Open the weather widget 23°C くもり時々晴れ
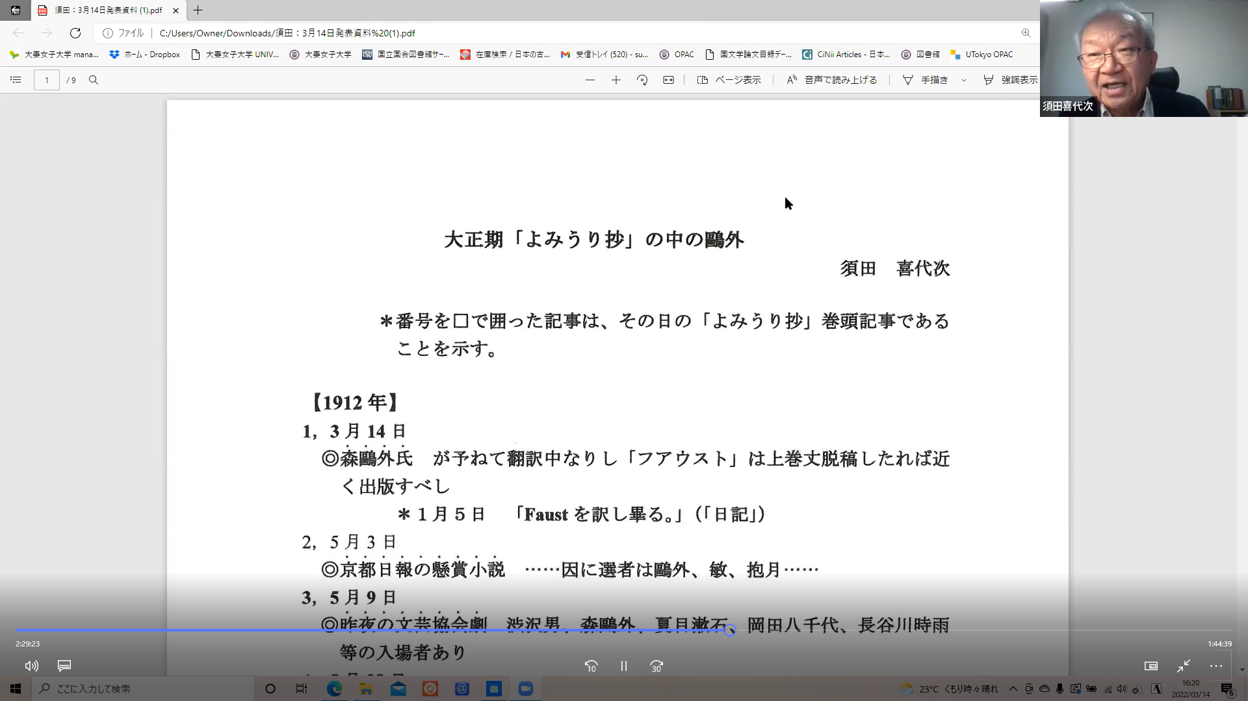 pos(949,689)
